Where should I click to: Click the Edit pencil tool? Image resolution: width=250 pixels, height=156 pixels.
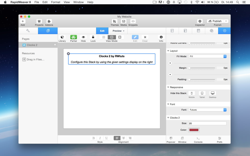pos(135,37)
